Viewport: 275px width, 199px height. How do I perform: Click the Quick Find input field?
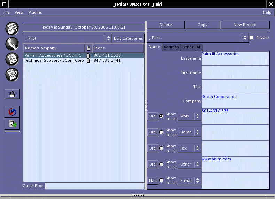pos(94,186)
